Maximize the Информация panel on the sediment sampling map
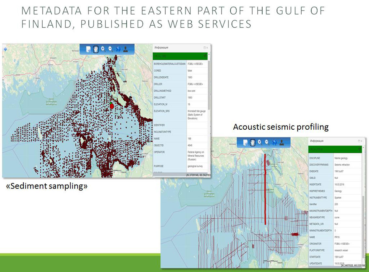The width and height of the screenshot is (369, 272). (x=204, y=48)
